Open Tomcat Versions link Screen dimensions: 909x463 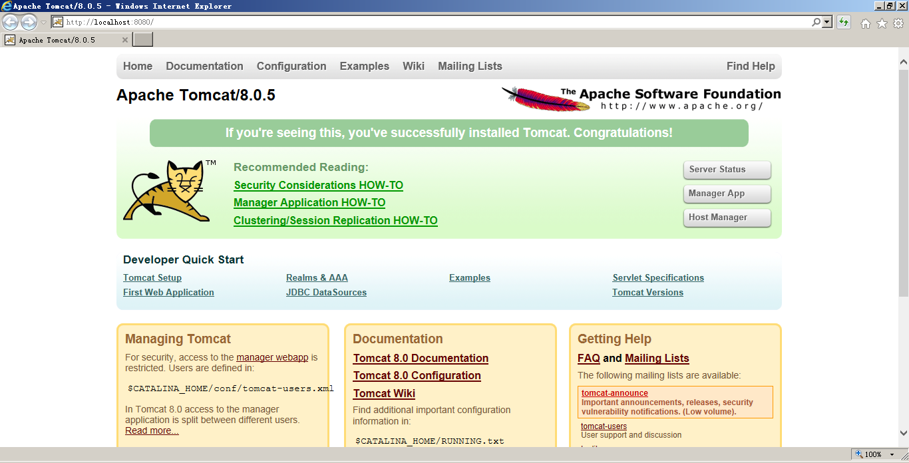tap(647, 292)
